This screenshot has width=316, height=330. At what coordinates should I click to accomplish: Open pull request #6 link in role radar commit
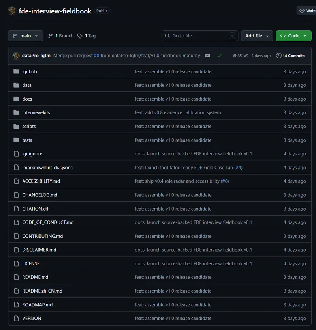tap(225, 181)
